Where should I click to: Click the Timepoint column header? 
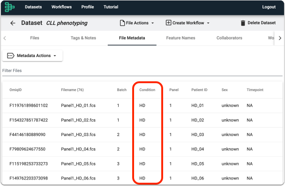pyautogui.click(x=255, y=90)
